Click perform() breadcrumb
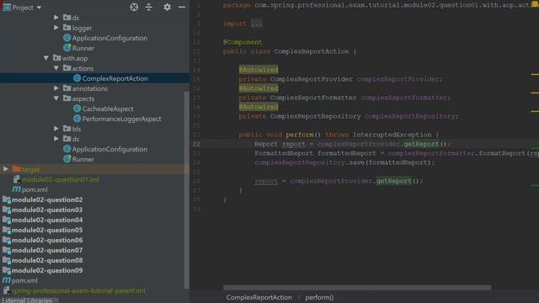Image resolution: width=539 pixels, height=303 pixels. (319, 297)
